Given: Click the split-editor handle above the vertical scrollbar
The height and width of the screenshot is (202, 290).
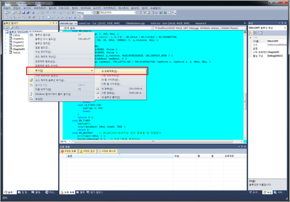Looking at the screenshot, I should (245, 32).
